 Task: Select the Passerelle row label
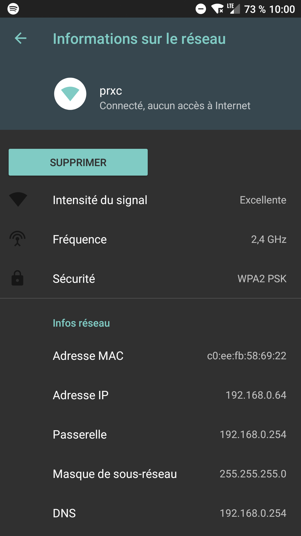pos(80,435)
